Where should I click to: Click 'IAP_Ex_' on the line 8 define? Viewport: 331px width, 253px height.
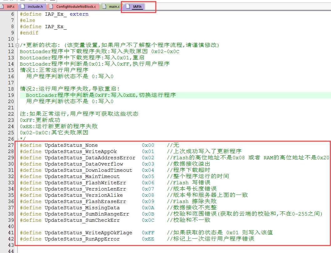coord(56,27)
